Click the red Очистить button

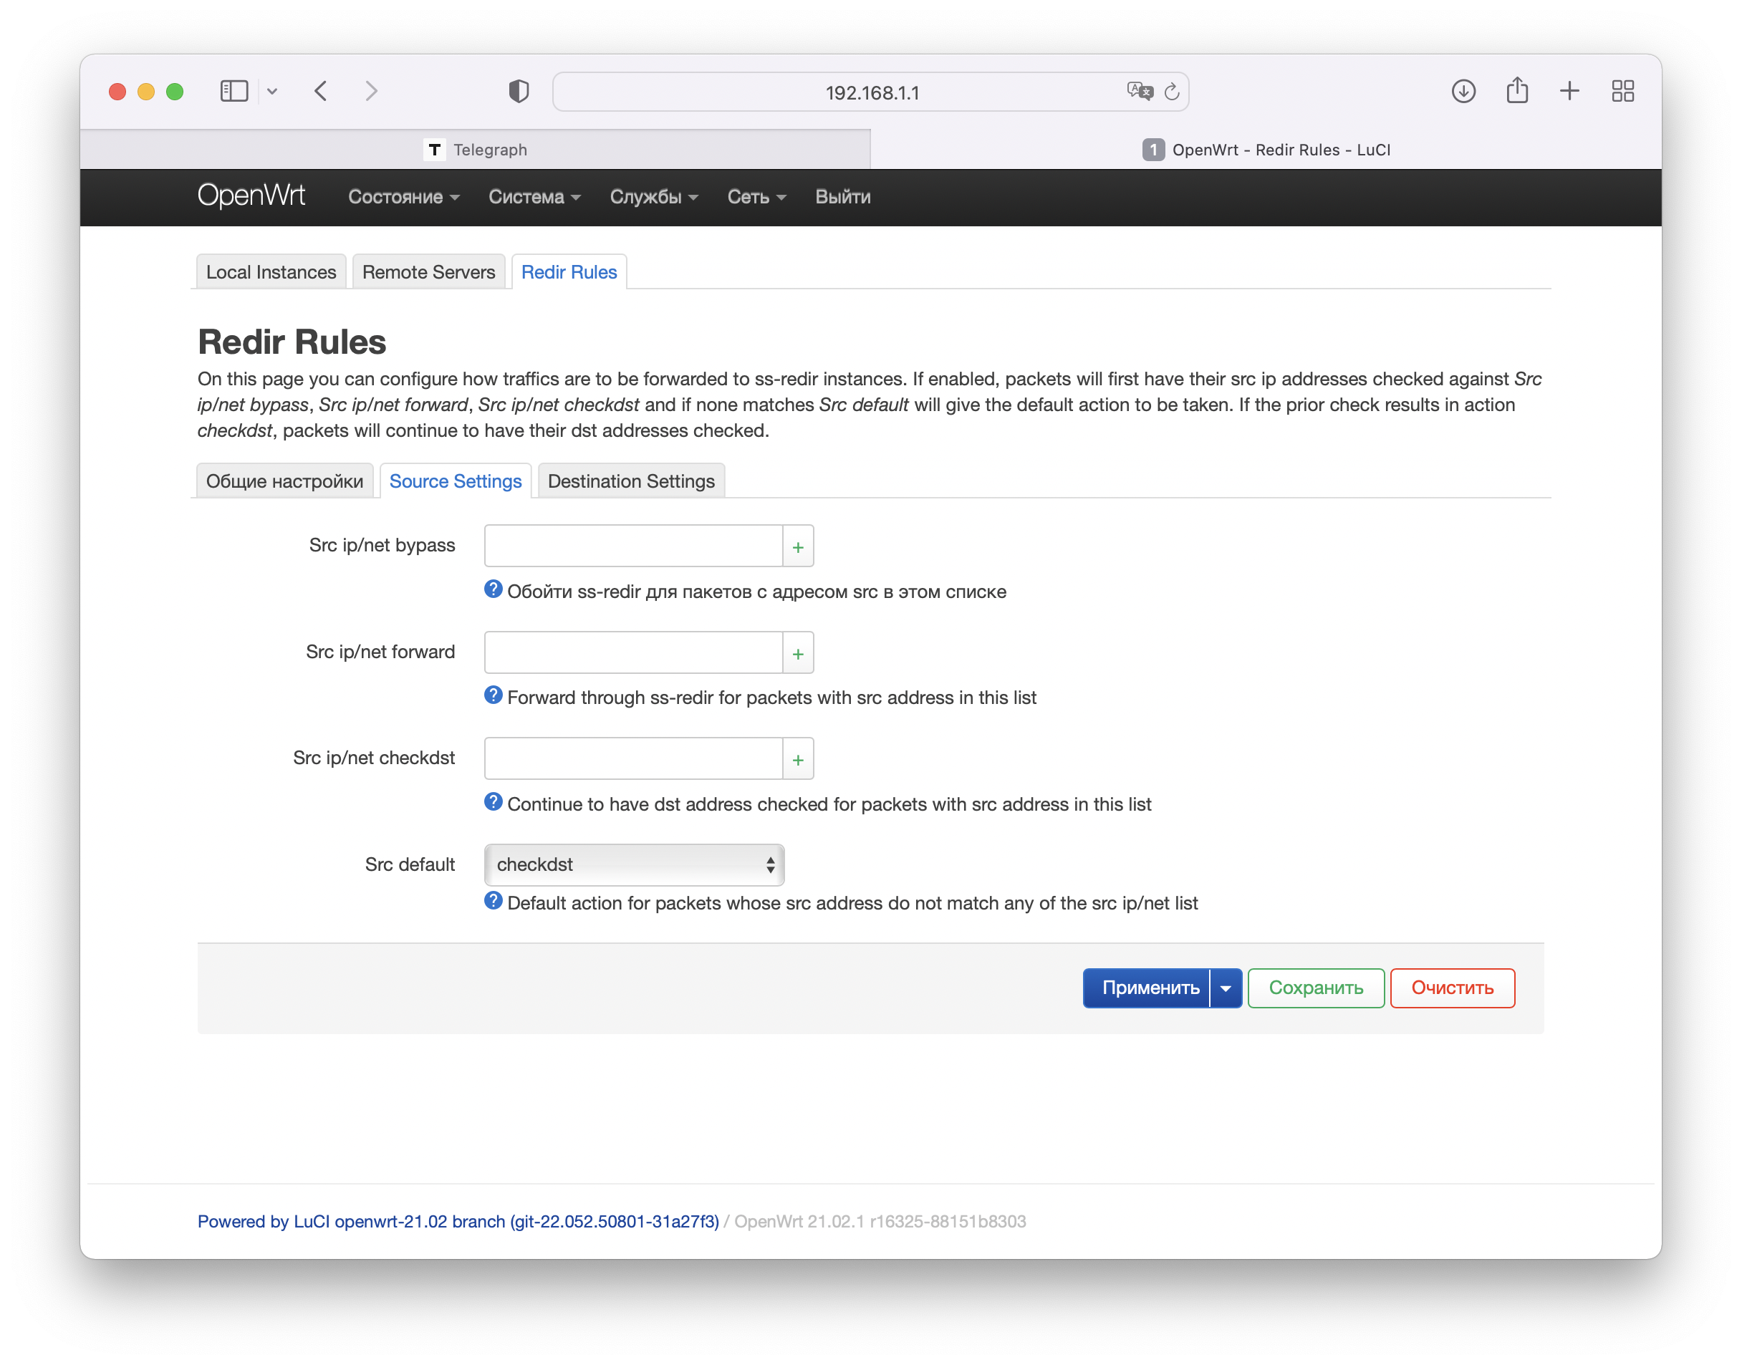click(1452, 988)
